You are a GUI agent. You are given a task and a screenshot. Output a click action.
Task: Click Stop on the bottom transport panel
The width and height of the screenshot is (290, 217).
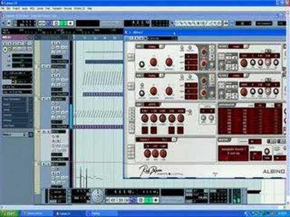click(x=141, y=200)
